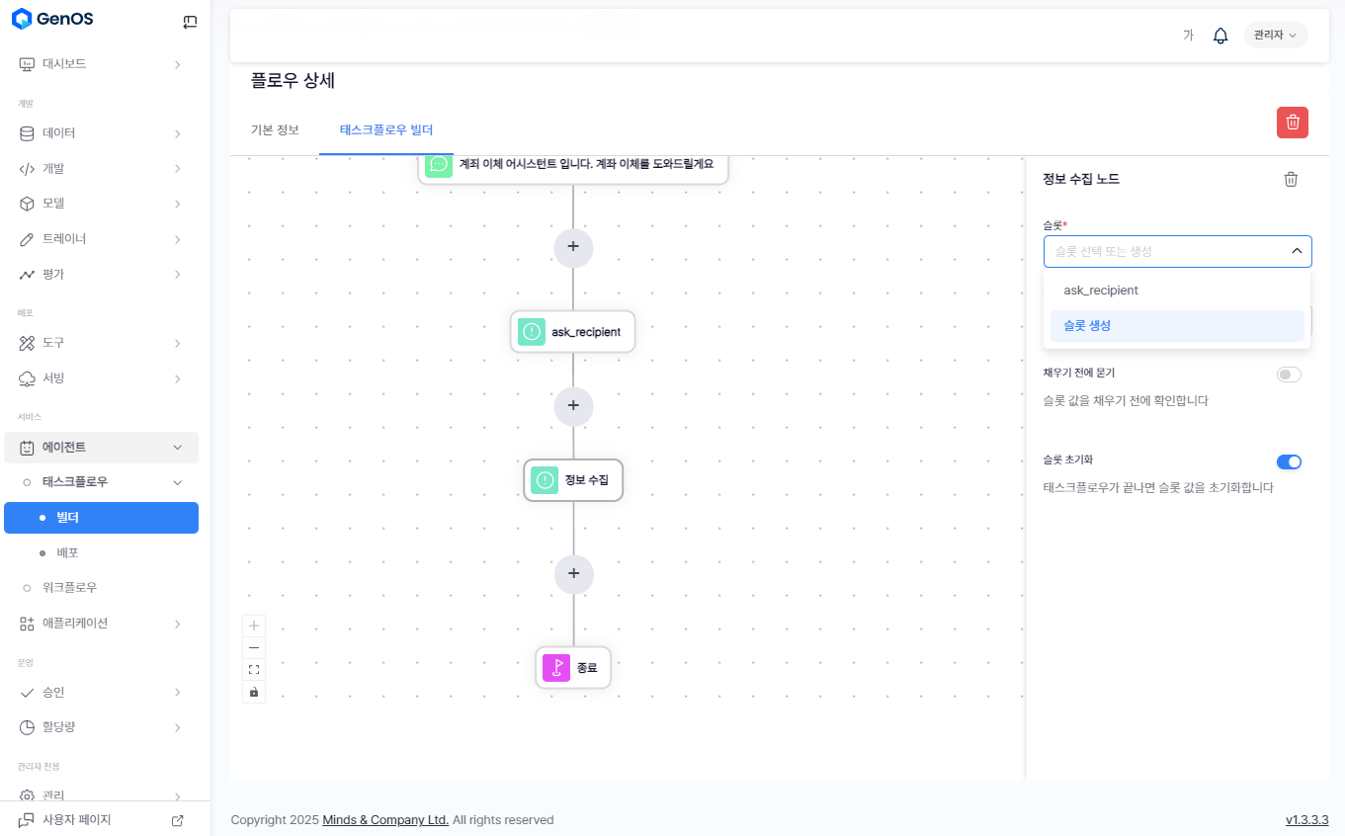Select the 슬롯 생성 option
1345x836 pixels.
(x=1087, y=326)
